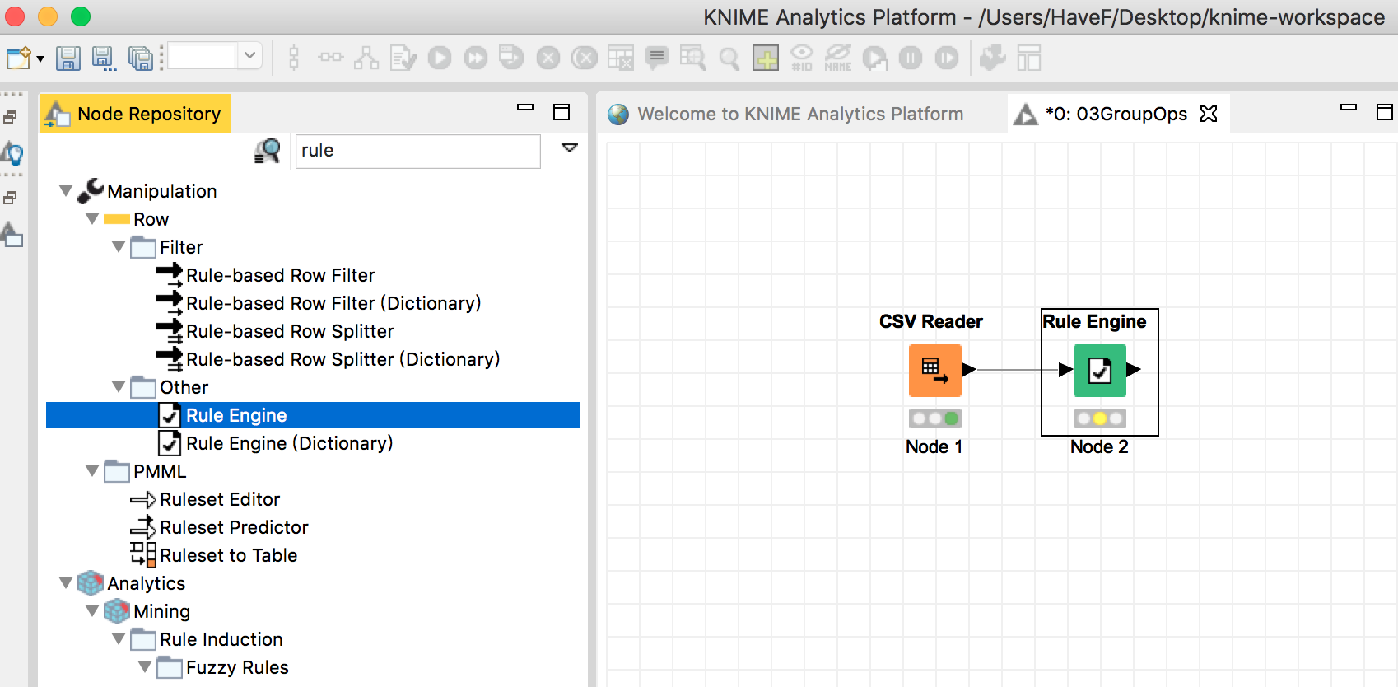1398x687 pixels.
Task: Select the CSV Reader node on canvas
Action: tap(935, 371)
